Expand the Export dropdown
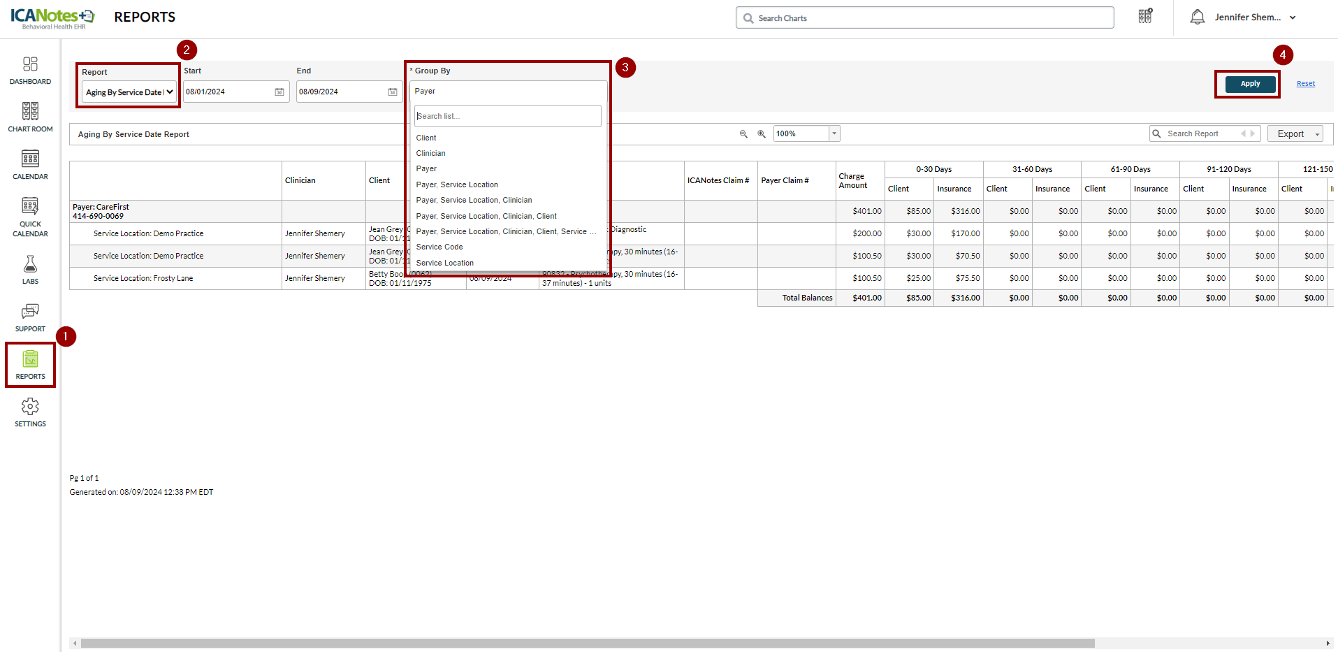 (1295, 134)
